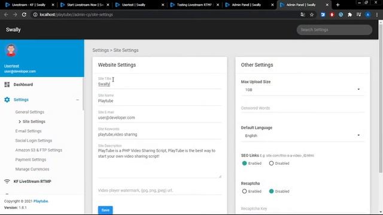Open the Playtube copyright link
This screenshot has width=383, height=215.
pos(41,201)
